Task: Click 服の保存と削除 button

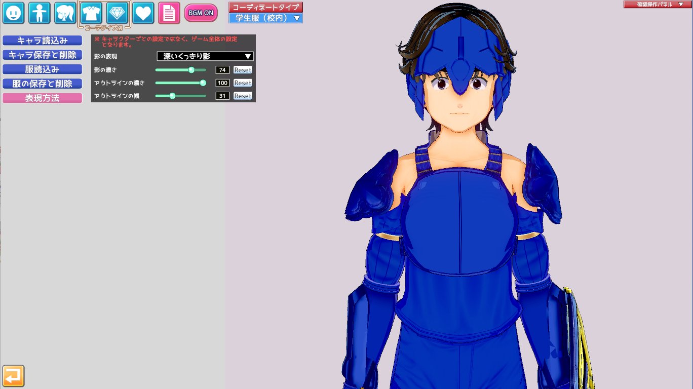Action: tap(42, 84)
